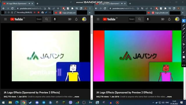Focus the YouTube search field in right window
Viewport: 186px width, 105px height.
tap(132, 19)
